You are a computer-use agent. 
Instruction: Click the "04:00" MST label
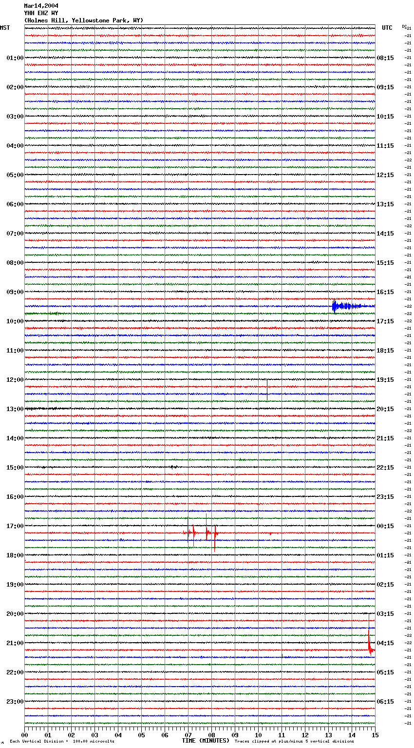pyautogui.click(x=15, y=146)
